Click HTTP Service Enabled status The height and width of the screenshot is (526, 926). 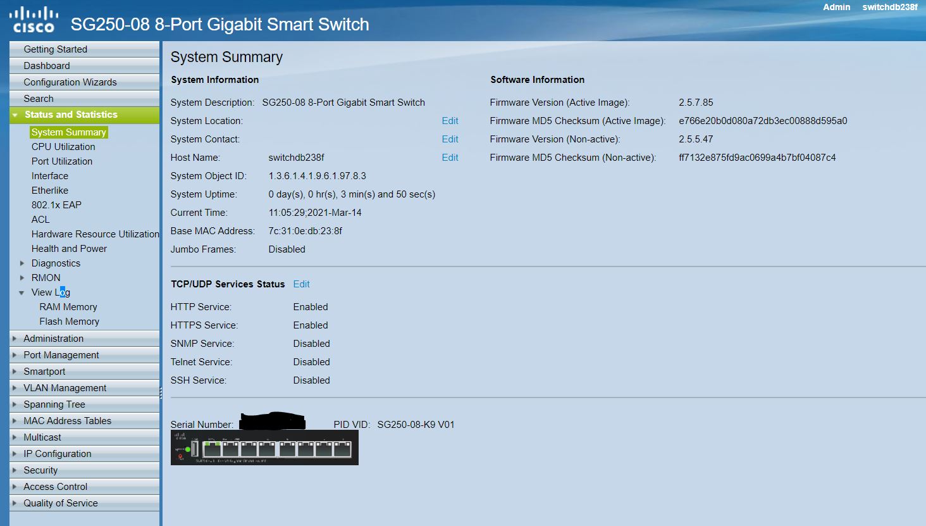[311, 307]
